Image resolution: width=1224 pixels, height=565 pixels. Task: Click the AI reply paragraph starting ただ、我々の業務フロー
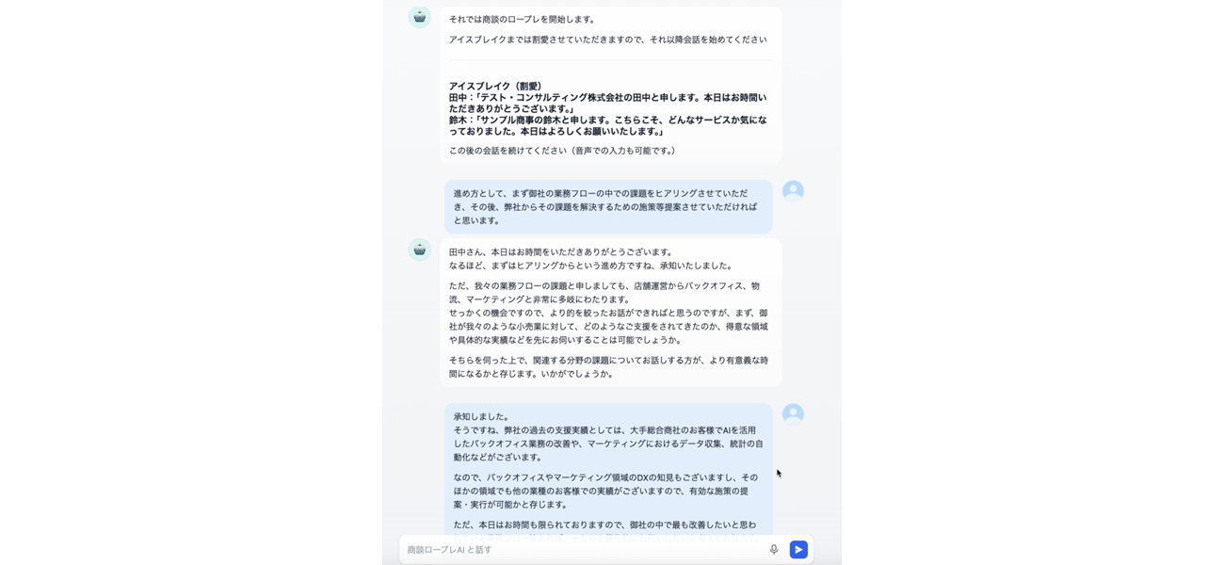coord(609,313)
